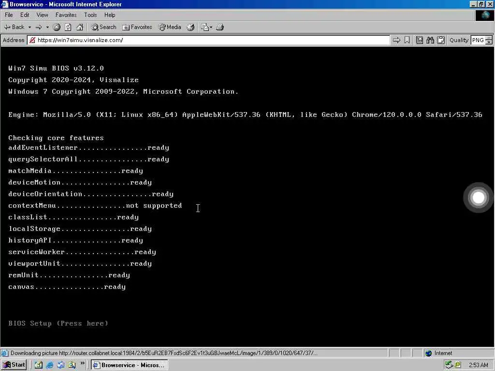Select Browservice taskbar window button
The height and width of the screenshot is (371, 495).
tap(130, 365)
